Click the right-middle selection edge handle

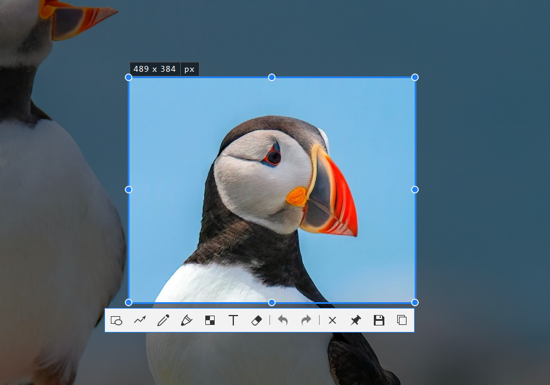coord(415,190)
